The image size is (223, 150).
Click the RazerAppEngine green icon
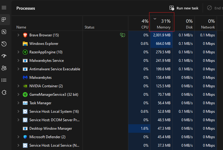25,52
